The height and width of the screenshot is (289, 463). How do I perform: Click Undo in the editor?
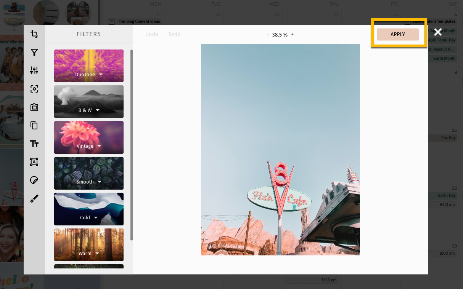(152, 34)
